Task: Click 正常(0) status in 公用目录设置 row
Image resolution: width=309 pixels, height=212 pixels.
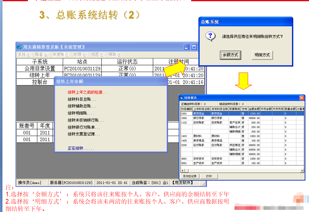Action: coord(127,69)
